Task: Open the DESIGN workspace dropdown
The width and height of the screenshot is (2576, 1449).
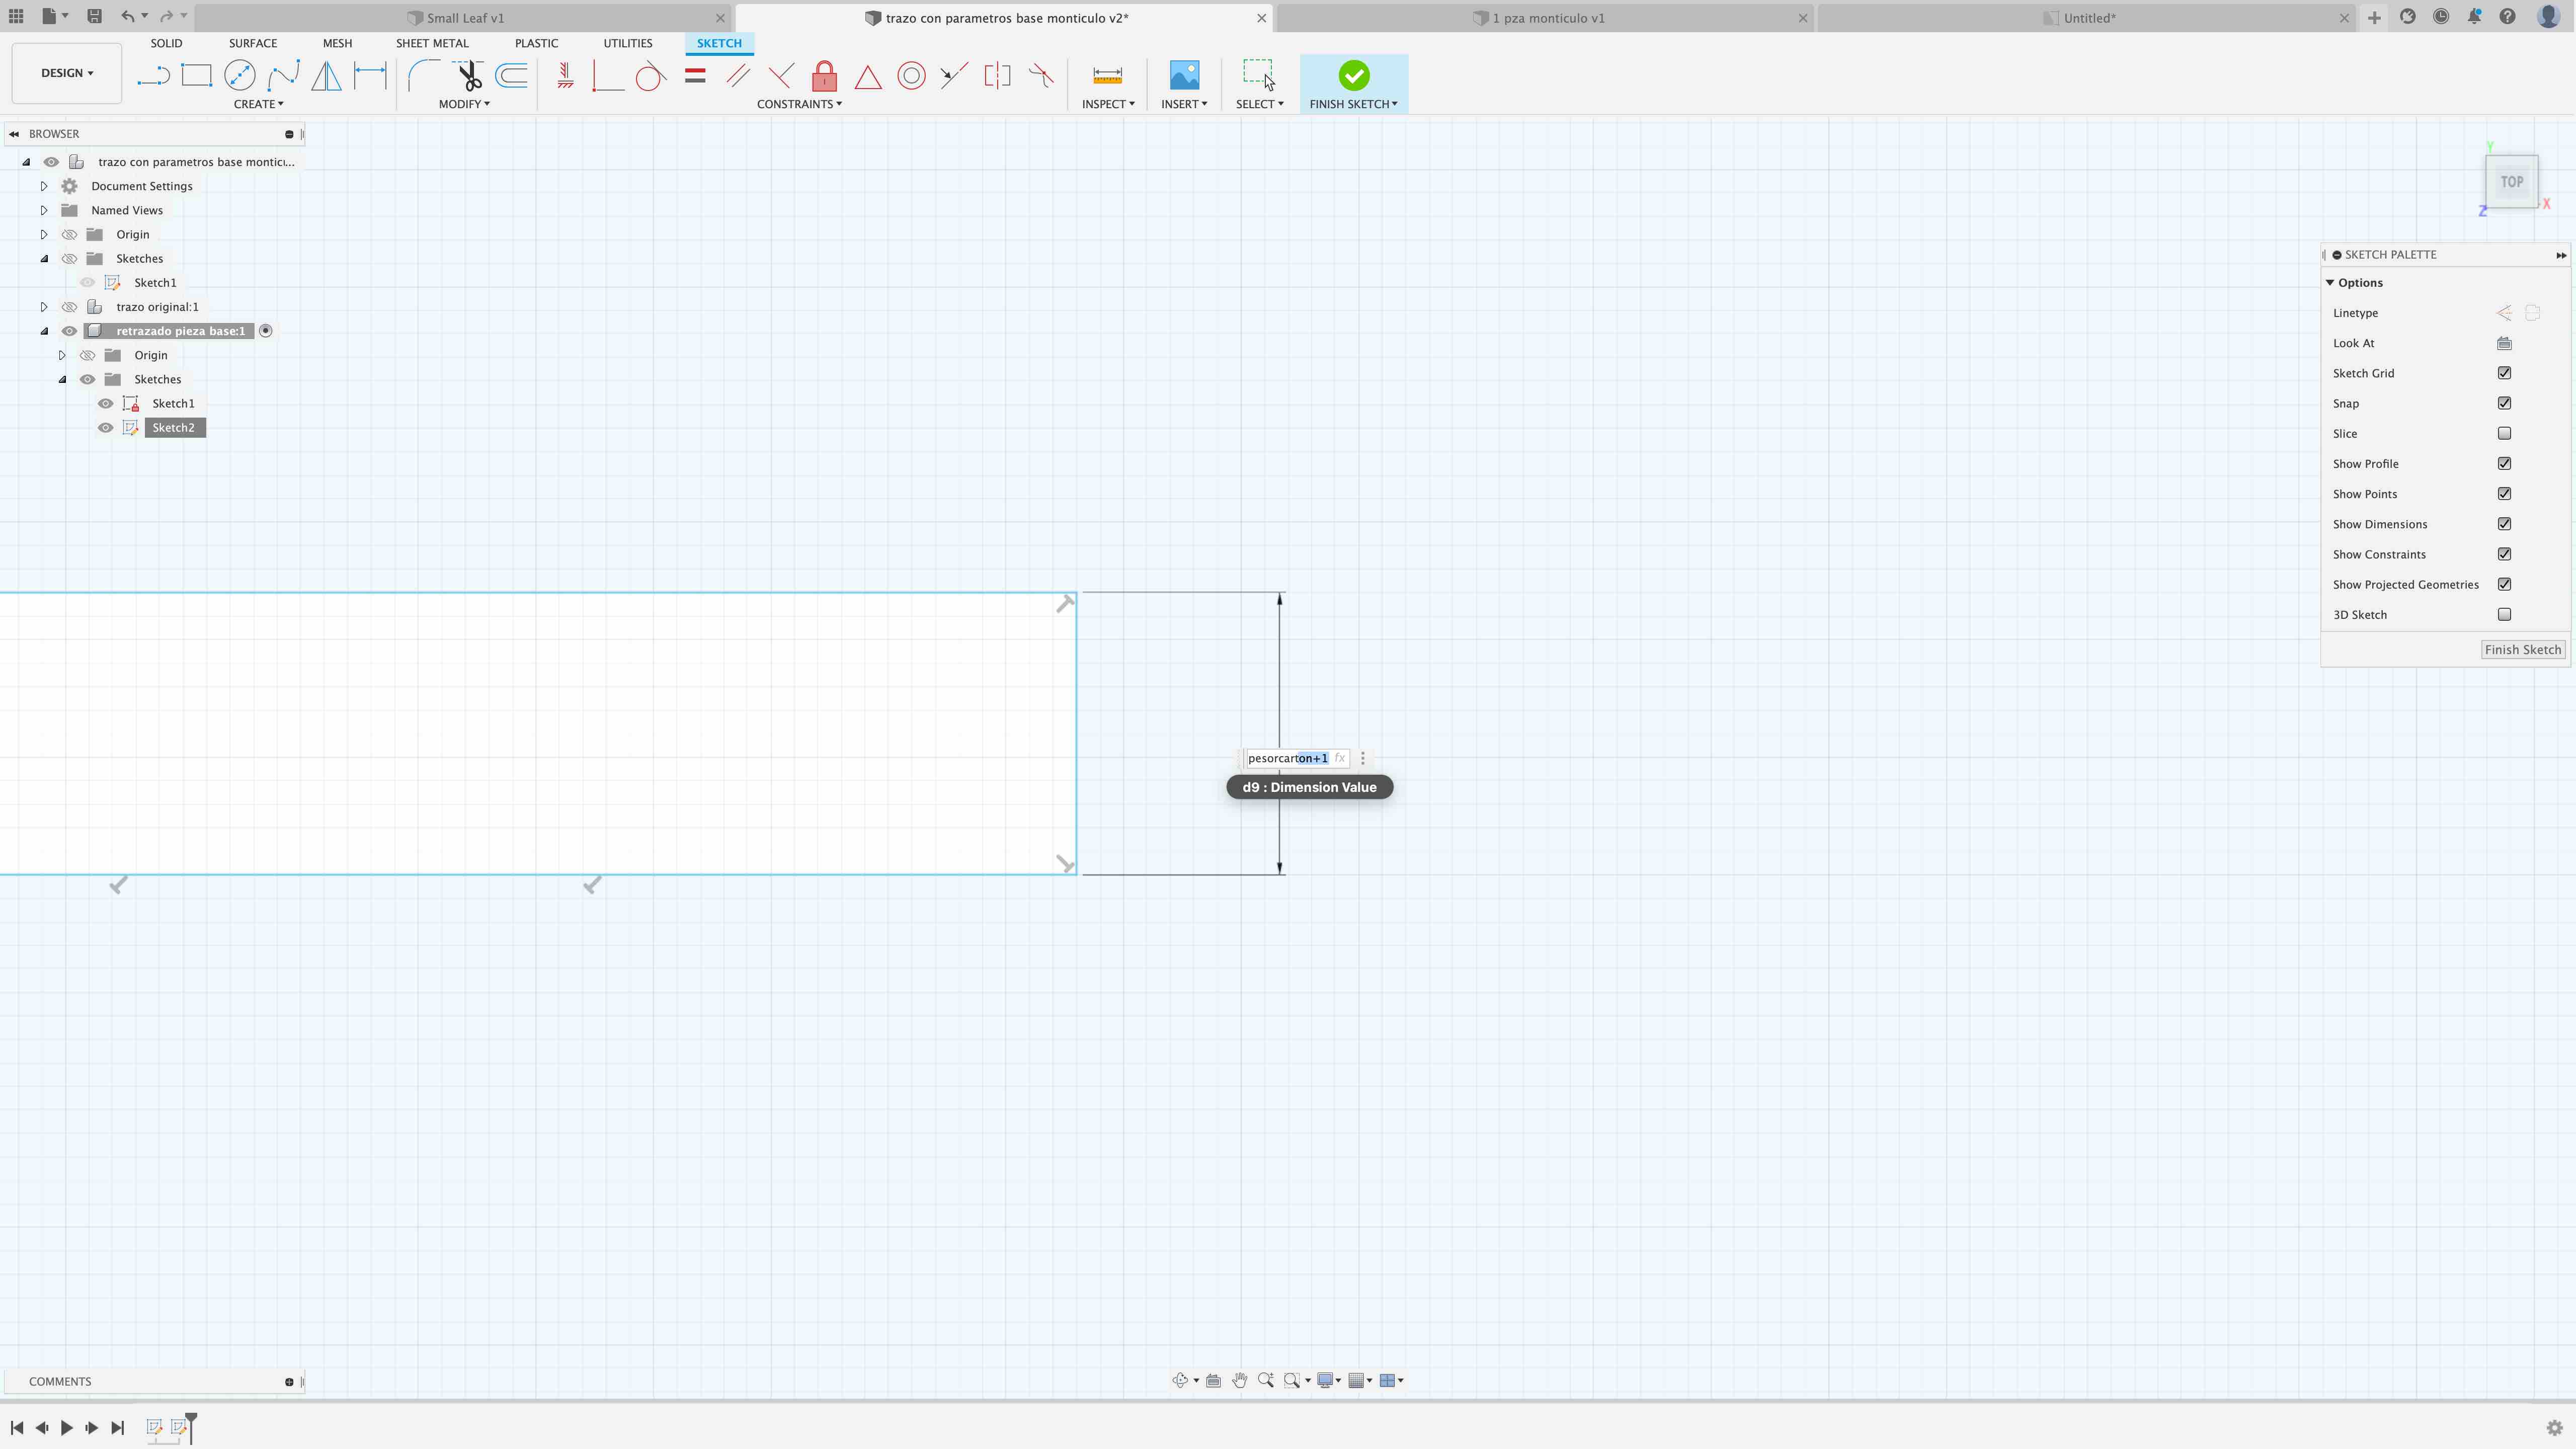Action: pyautogui.click(x=66, y=73)
